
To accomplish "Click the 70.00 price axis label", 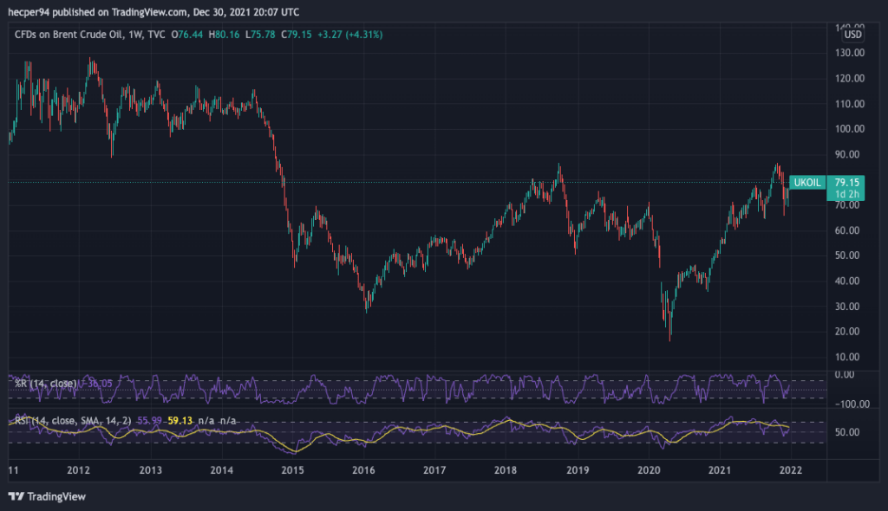I will pyautogui.click(x=847, y=205).
